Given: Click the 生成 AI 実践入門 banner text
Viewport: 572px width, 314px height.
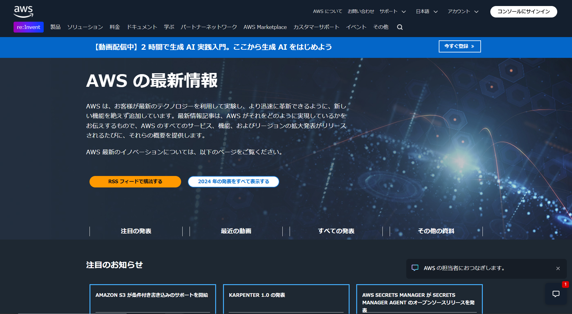Looking at the screenshot, I should (x=213, y=47).
